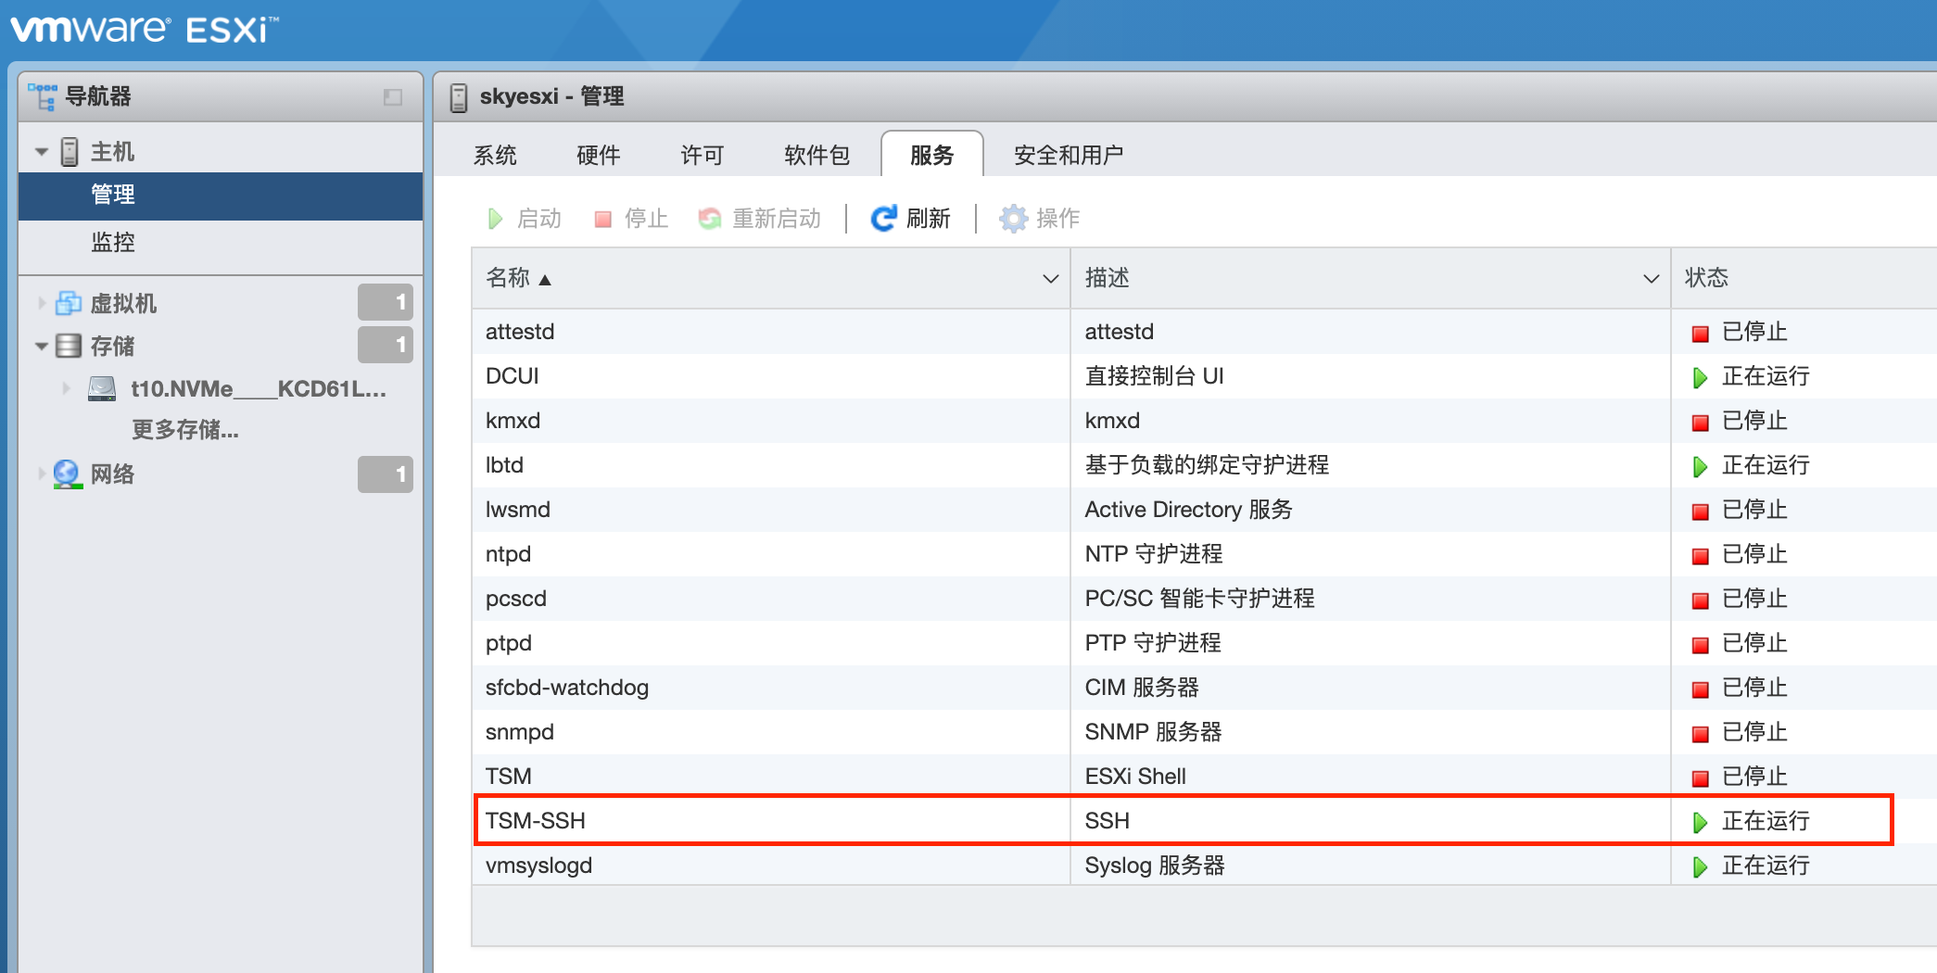Sort by the Status column header
Image resolution: width=1937 pixels, height=973 pixels.
point(1706,278)
